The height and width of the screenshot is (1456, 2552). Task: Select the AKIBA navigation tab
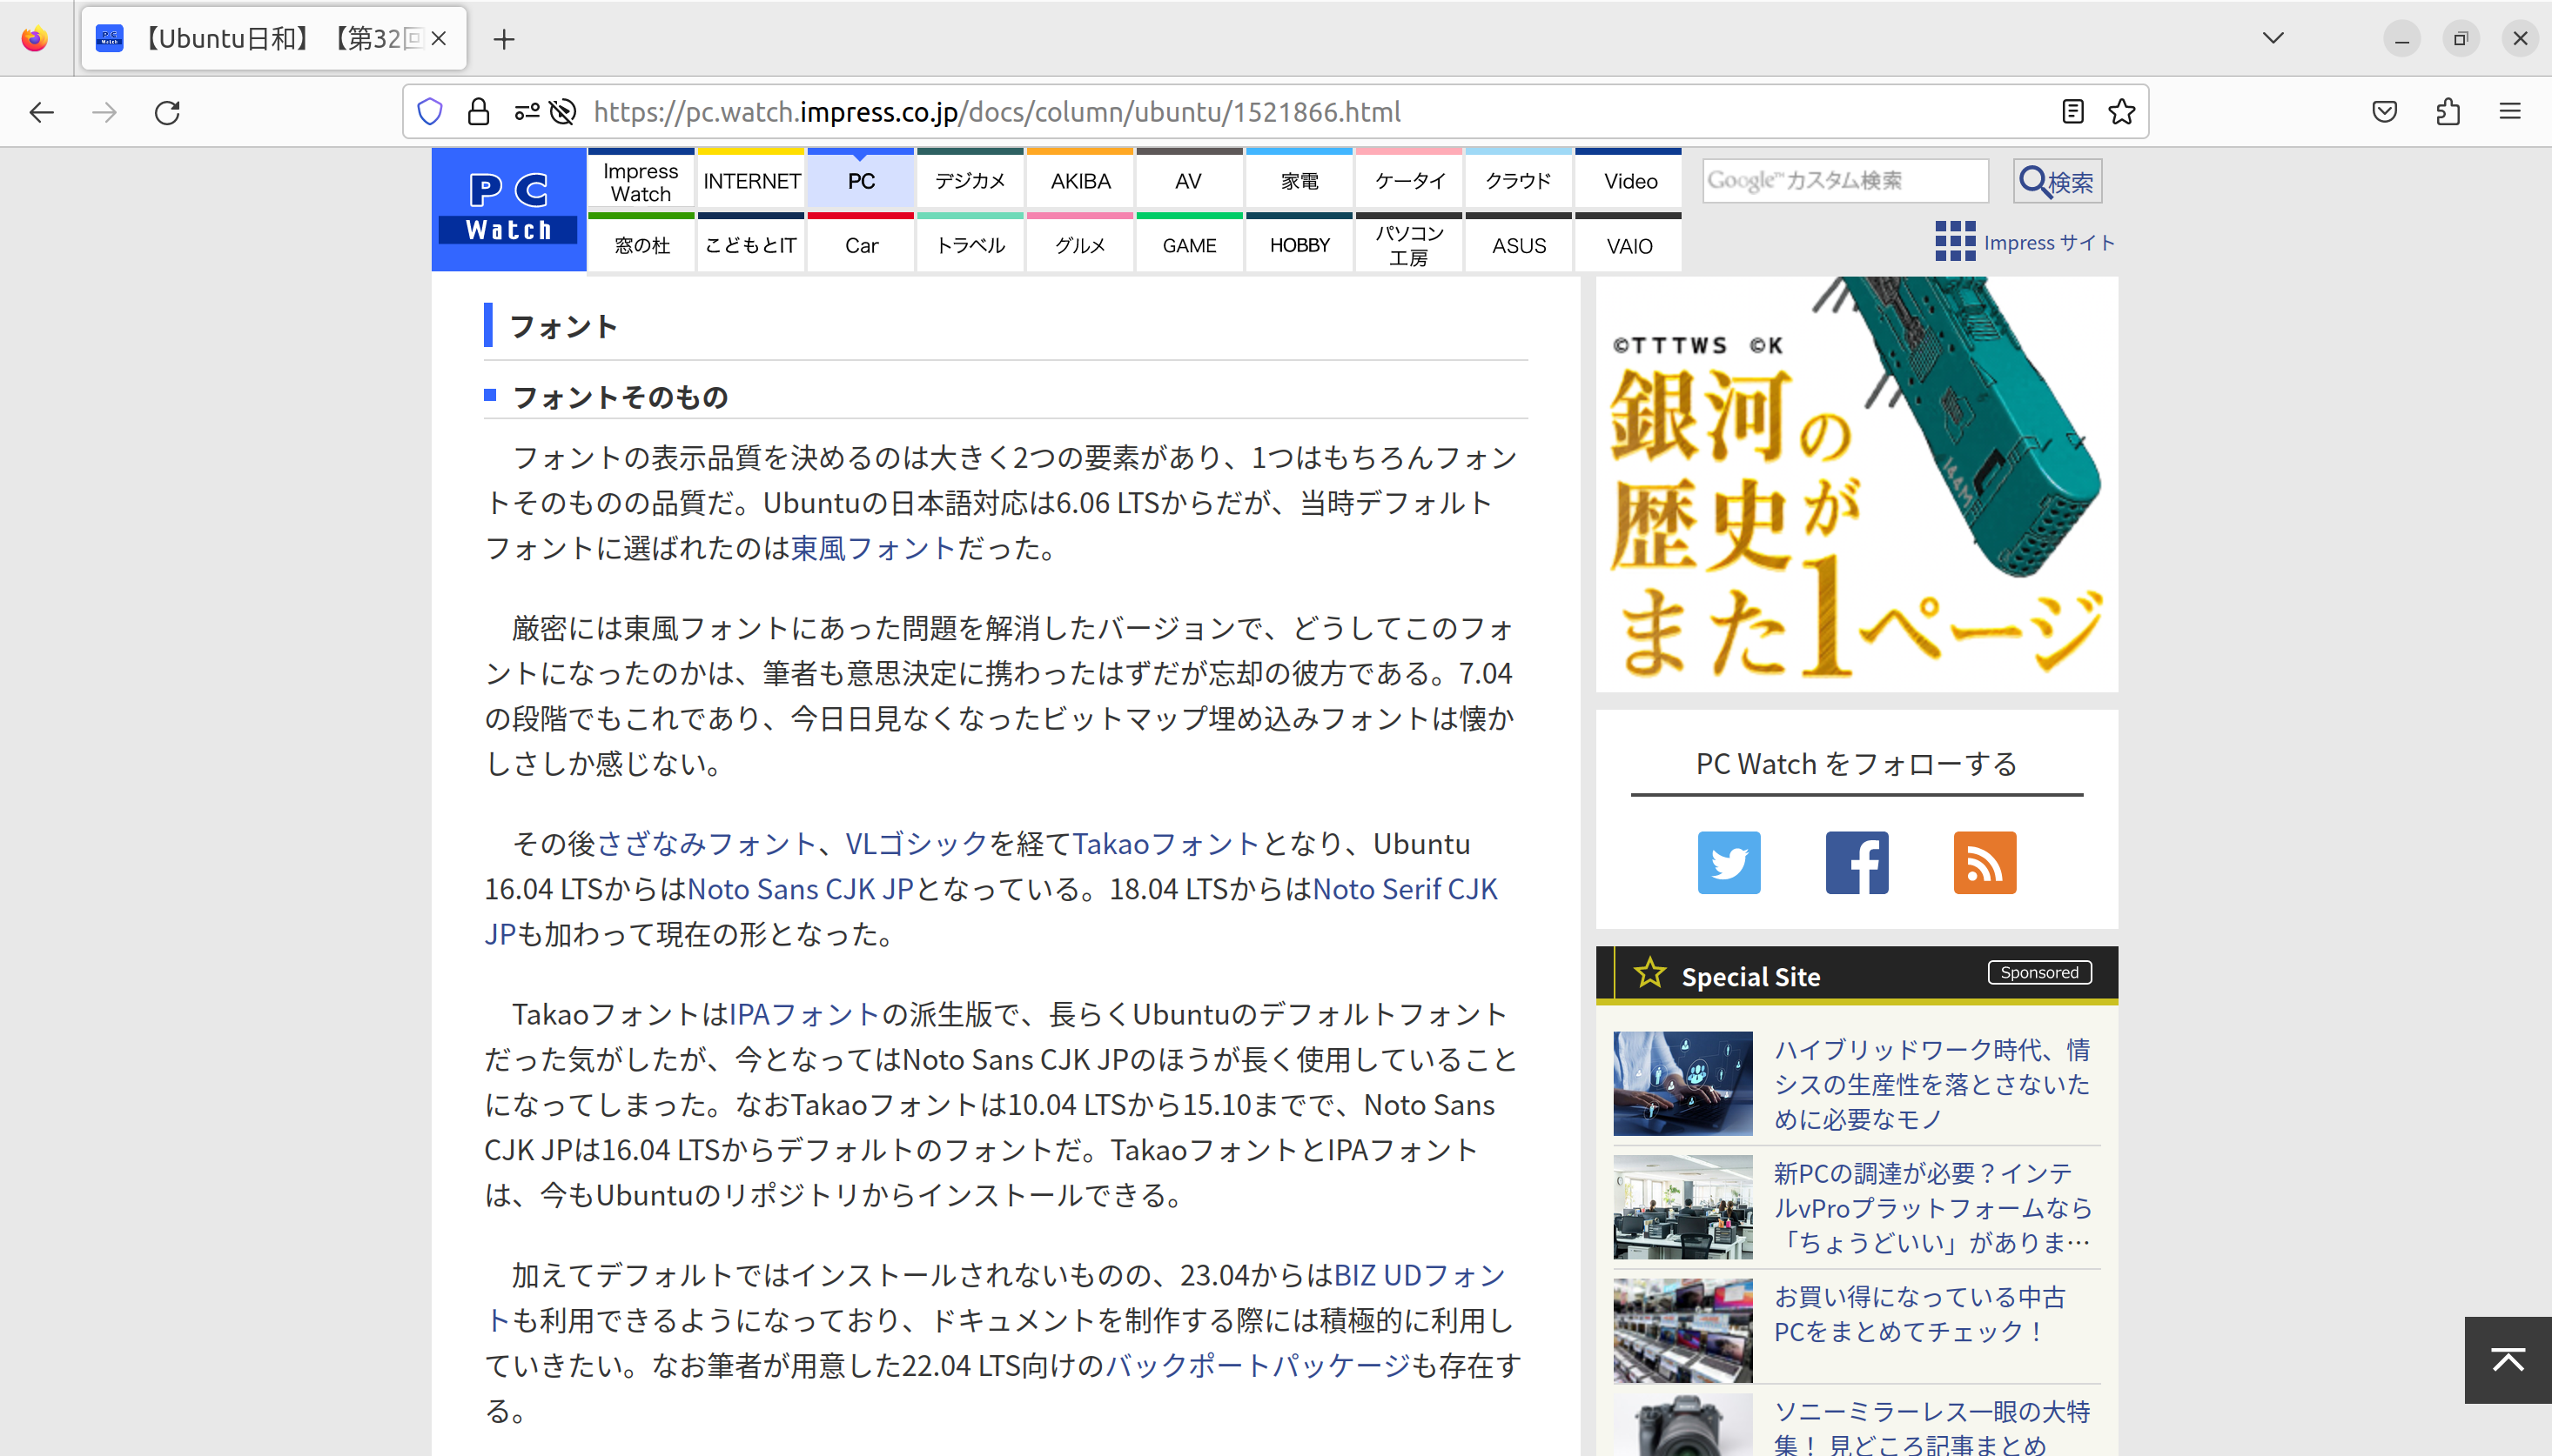pyautogui.click(x=1078, y=180)
